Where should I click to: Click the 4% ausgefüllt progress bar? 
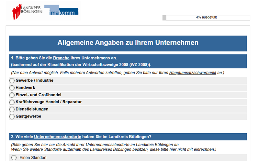tap(206, 18)
